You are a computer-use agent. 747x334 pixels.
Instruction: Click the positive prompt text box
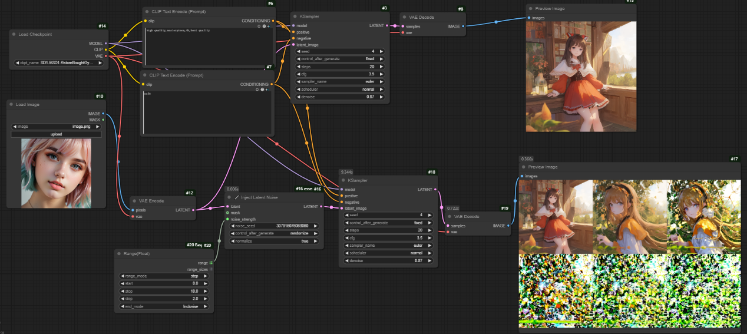point(209,47)
